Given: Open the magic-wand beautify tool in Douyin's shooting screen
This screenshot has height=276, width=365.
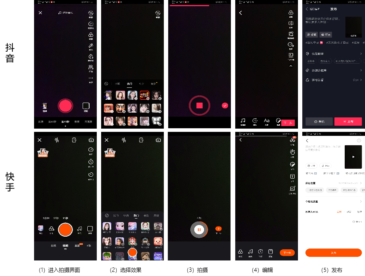Looking at the screenshot, I should (91, 46).
